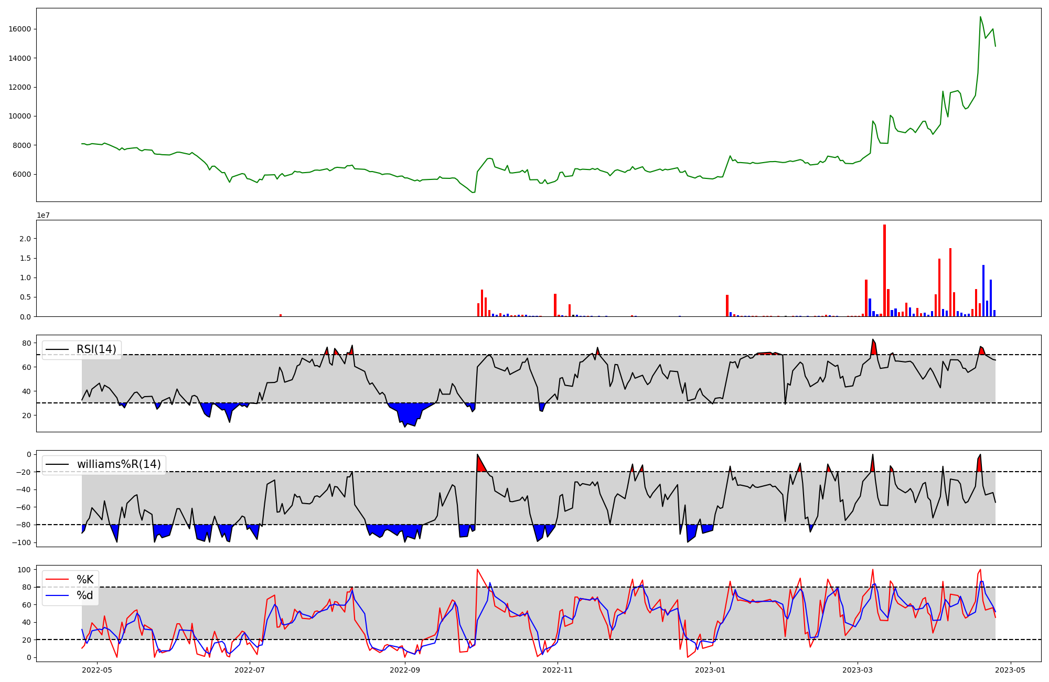1049x682 pixels.
Task: Click the 2022-11 x-axis date label
Action: pos(558,670)
